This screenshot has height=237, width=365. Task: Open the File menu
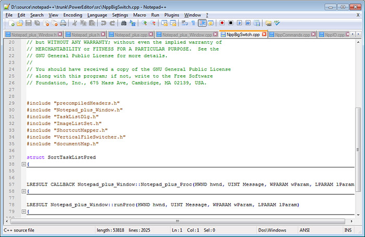pos(9,15)
